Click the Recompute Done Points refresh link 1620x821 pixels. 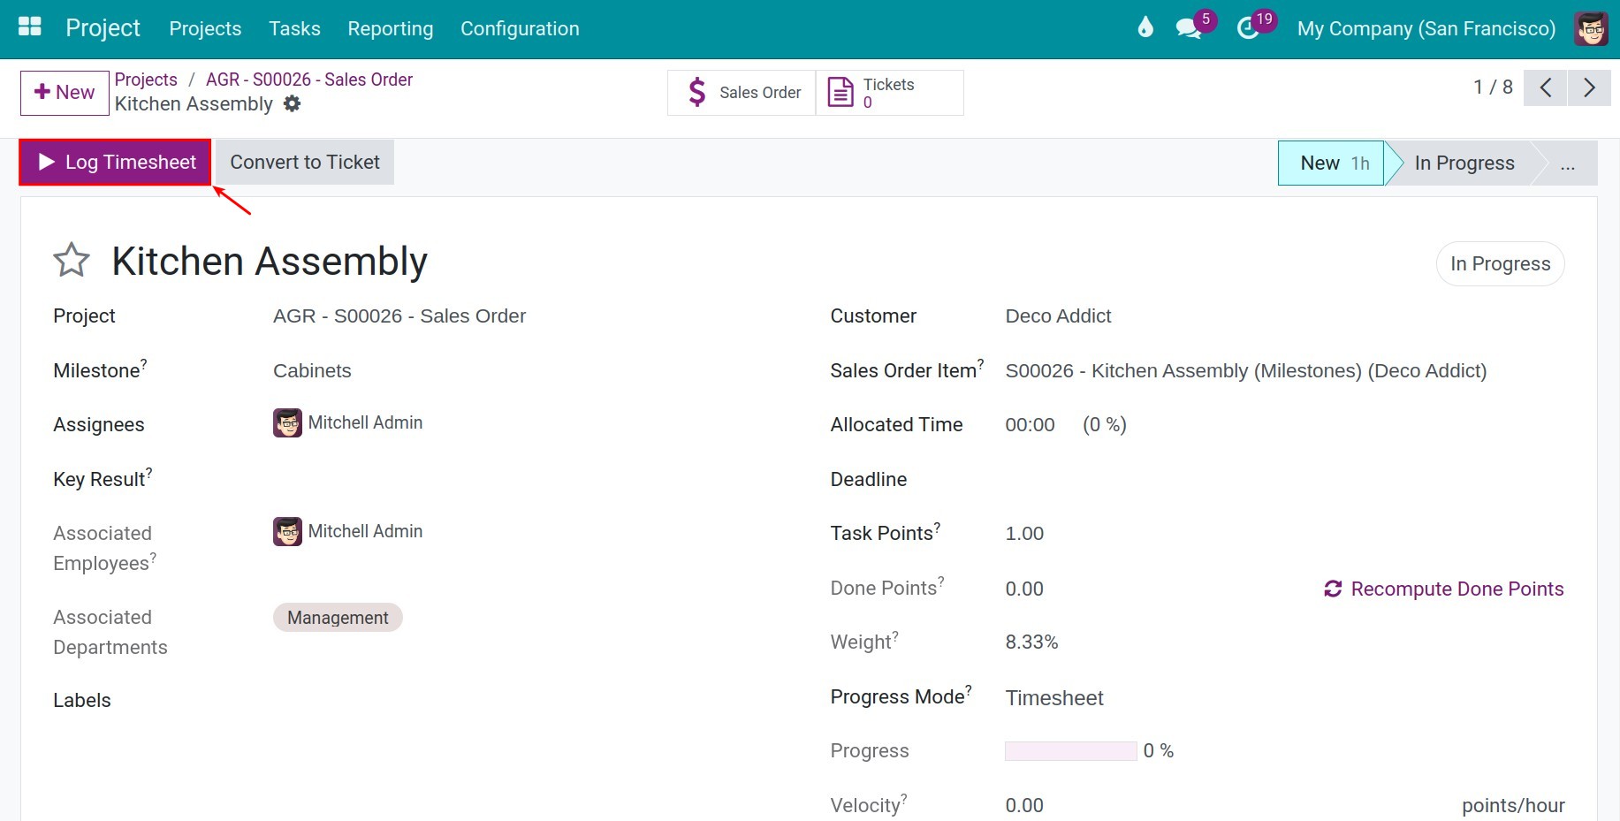click(1444, 589)
